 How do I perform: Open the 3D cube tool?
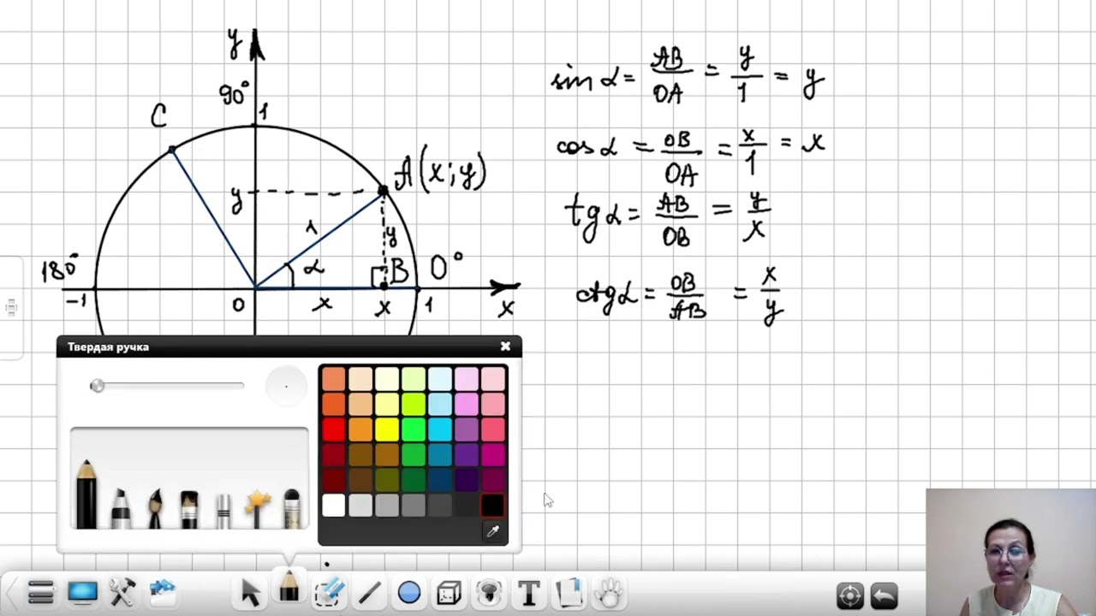449,592
